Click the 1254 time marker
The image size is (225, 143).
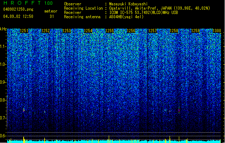[x=88, y=31]
